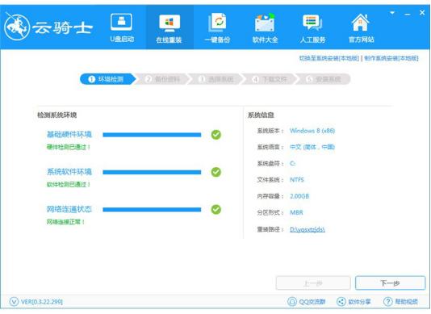Click the 网络连通状态 label

(69, 209)
